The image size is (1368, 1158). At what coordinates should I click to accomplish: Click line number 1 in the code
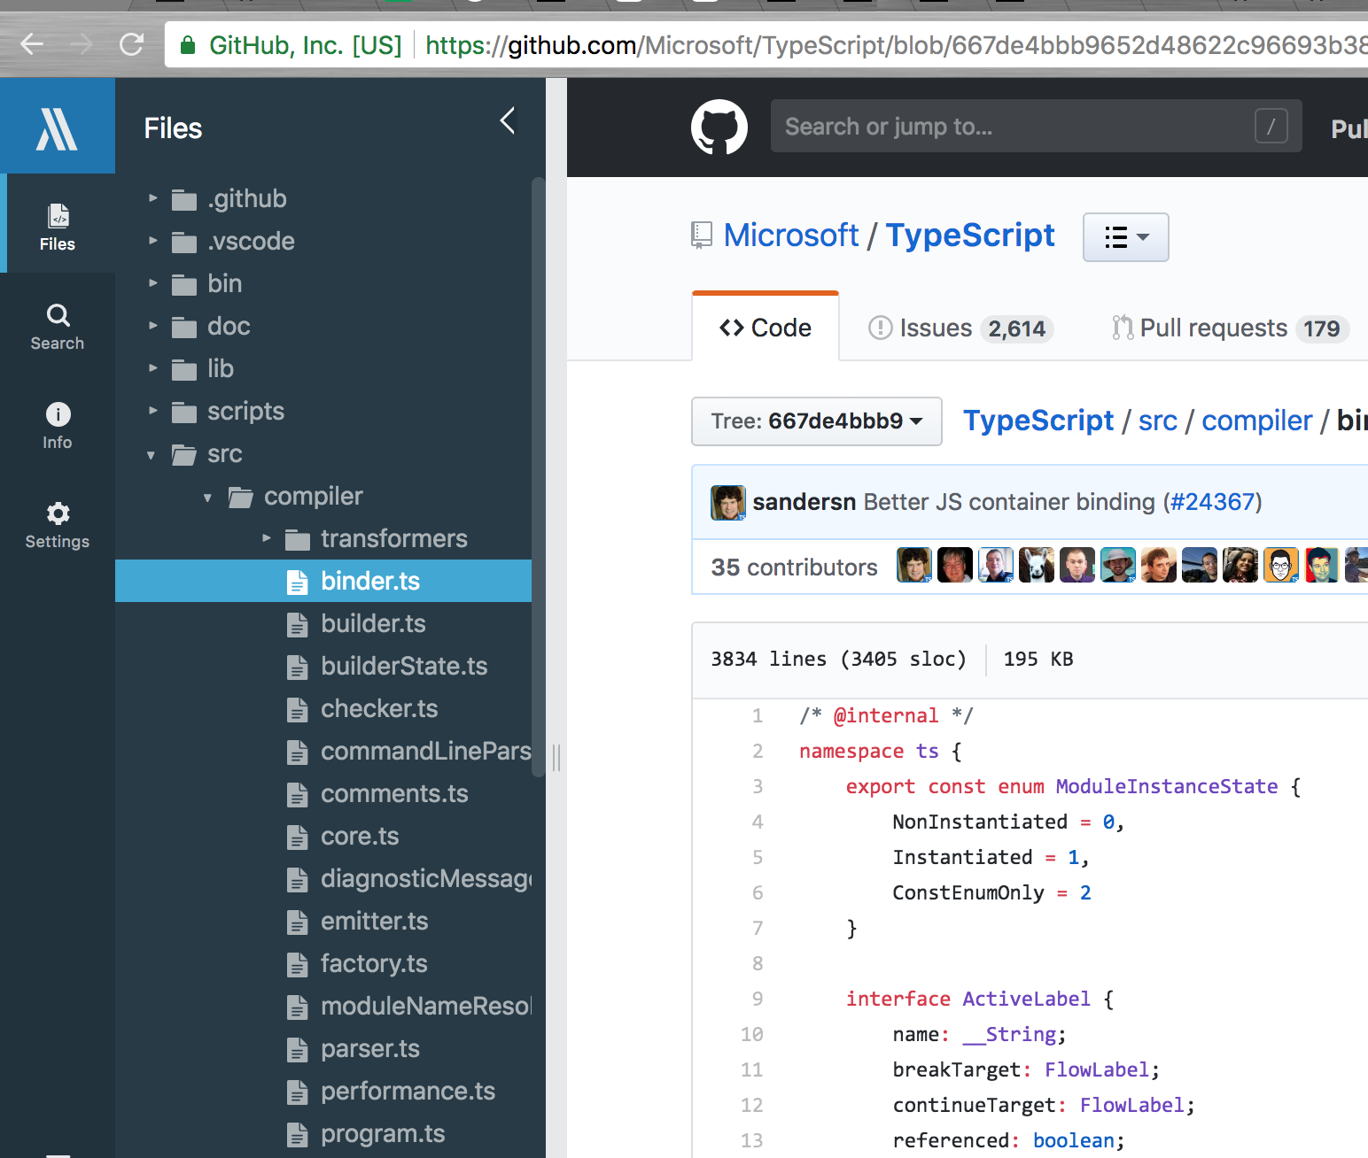point(758,715)
